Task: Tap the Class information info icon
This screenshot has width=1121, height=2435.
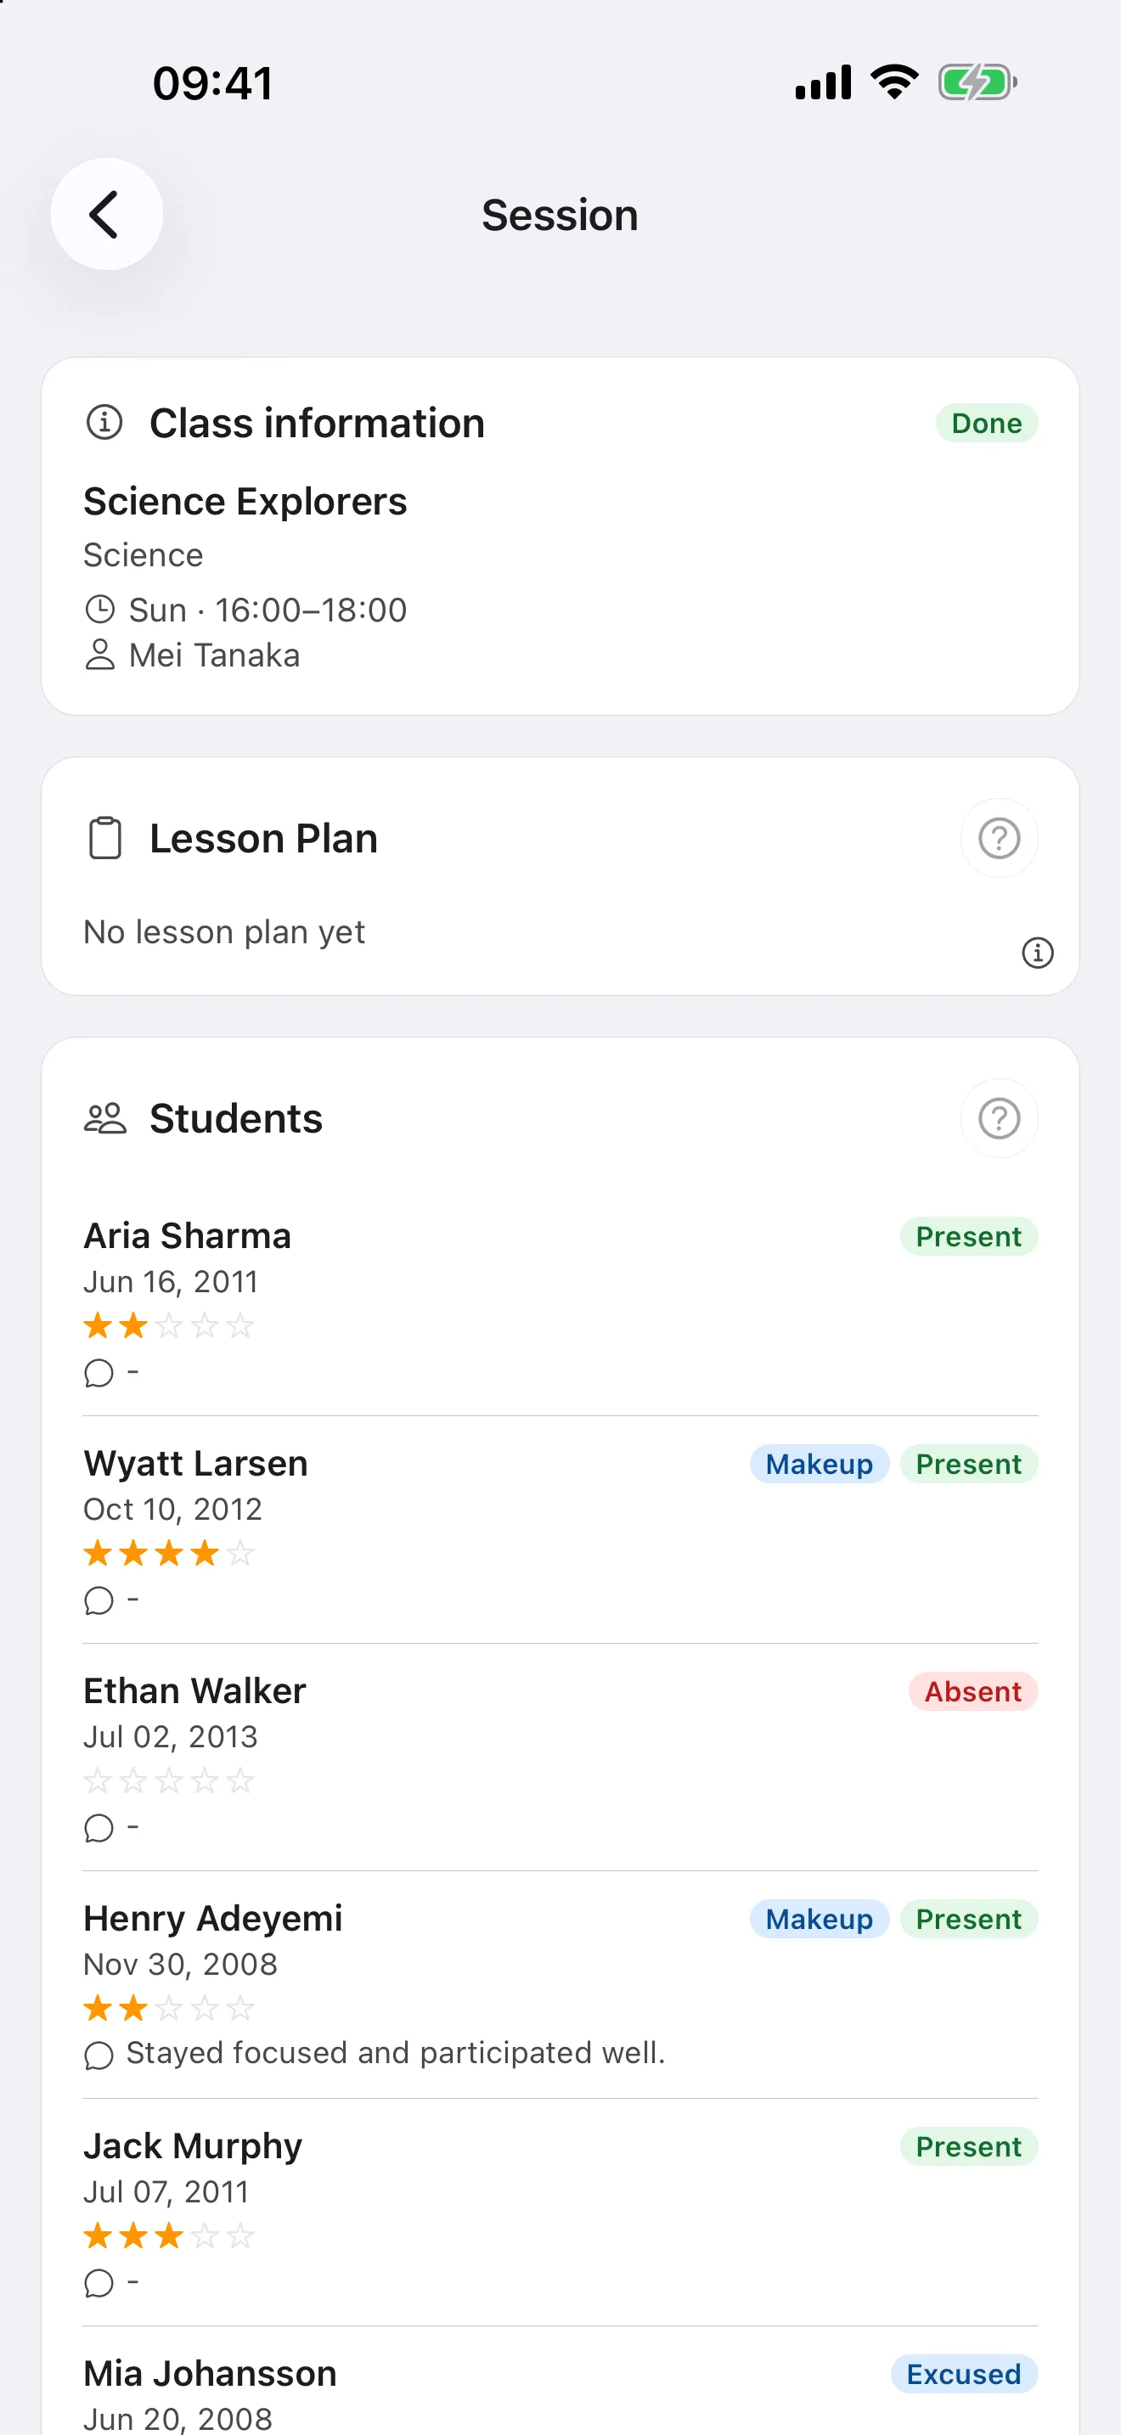Action: [104, 422]
